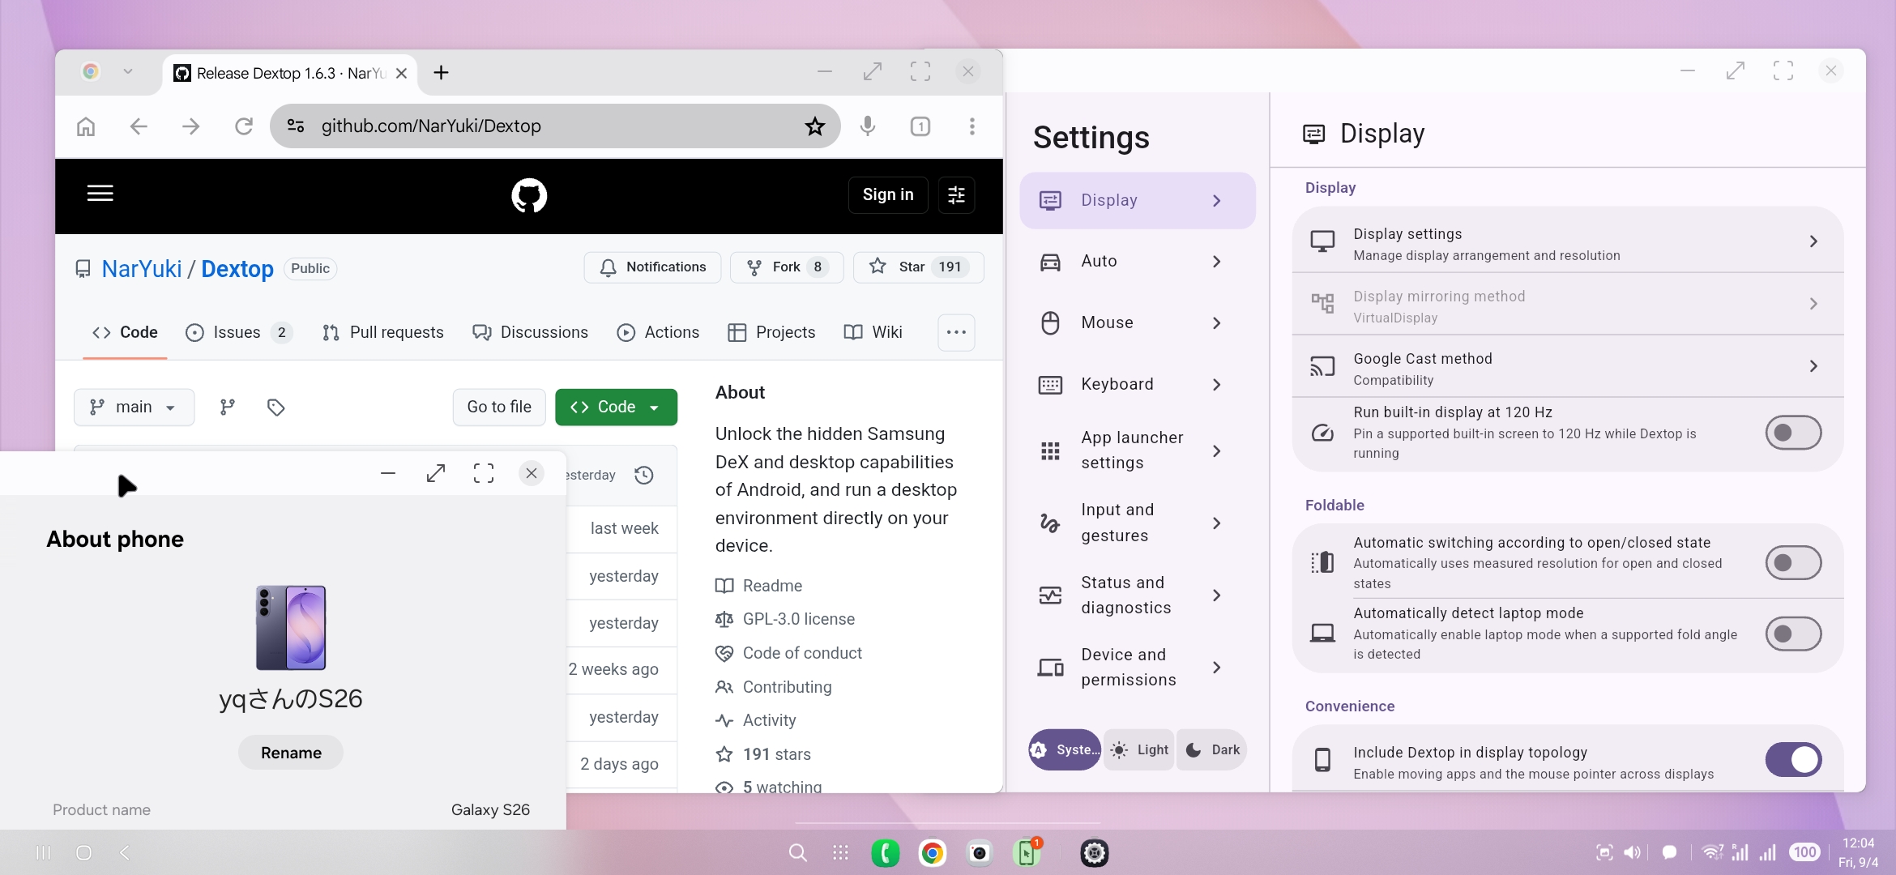This screenshot has width=1896, height=875.
Task: Open a new Chrome tab
Action: pos(441,73)
